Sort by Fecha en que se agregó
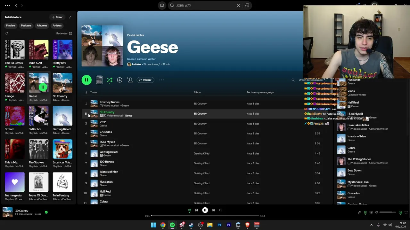 [260, 92]
